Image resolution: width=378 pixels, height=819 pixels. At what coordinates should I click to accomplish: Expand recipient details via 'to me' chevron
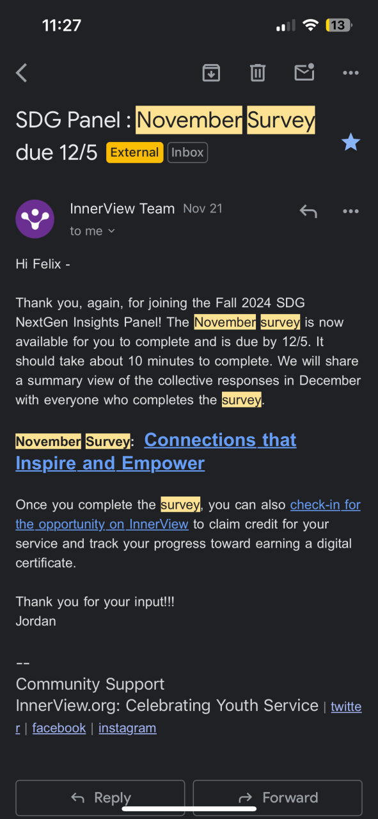coord(93,231)
